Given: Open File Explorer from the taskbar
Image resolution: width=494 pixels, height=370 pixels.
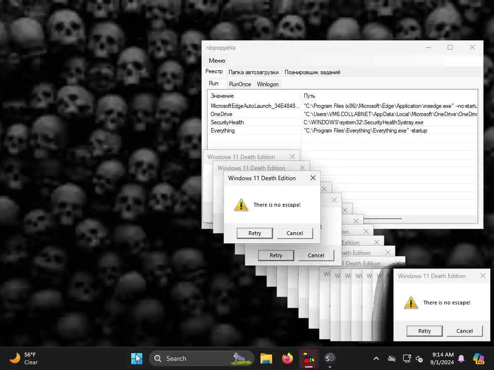Looking at the screenshot, I should click(266, 358).
